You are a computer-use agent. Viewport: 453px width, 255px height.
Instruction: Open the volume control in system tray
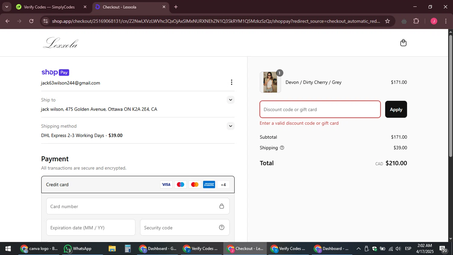click(398, 249)
